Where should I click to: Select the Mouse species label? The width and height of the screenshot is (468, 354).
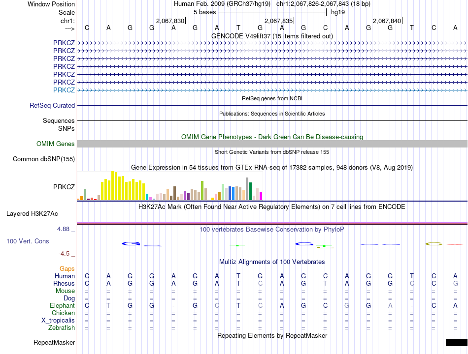pyautogui.click(x=66, y=291)
